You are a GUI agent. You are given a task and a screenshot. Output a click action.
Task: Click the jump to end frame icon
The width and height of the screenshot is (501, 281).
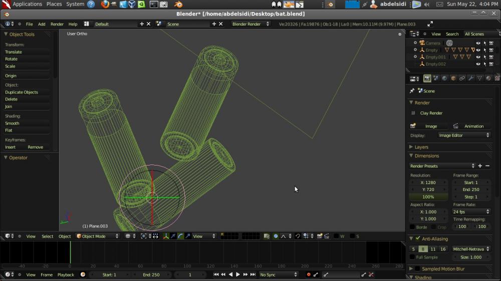[x=253, y=274]
